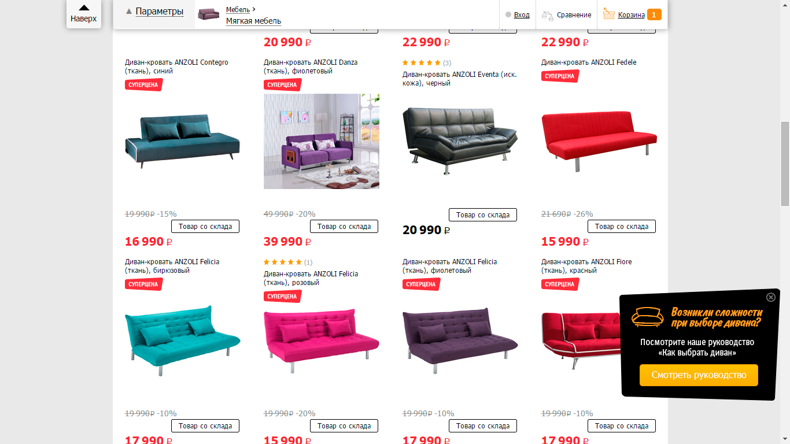Click the Смотреть руководство button
790x444 pixels.
coord(699,375)
